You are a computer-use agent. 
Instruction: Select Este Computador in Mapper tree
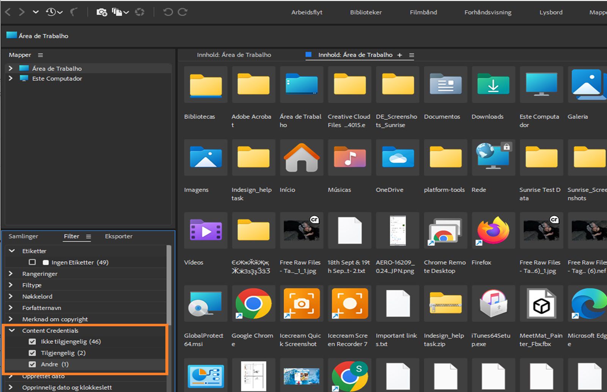pyautogui.click(x=57, y=79)
